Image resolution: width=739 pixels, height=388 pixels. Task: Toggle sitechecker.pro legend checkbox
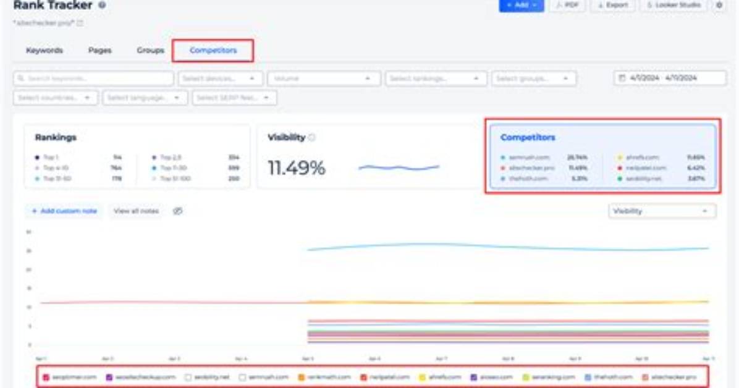coord(645,377)
